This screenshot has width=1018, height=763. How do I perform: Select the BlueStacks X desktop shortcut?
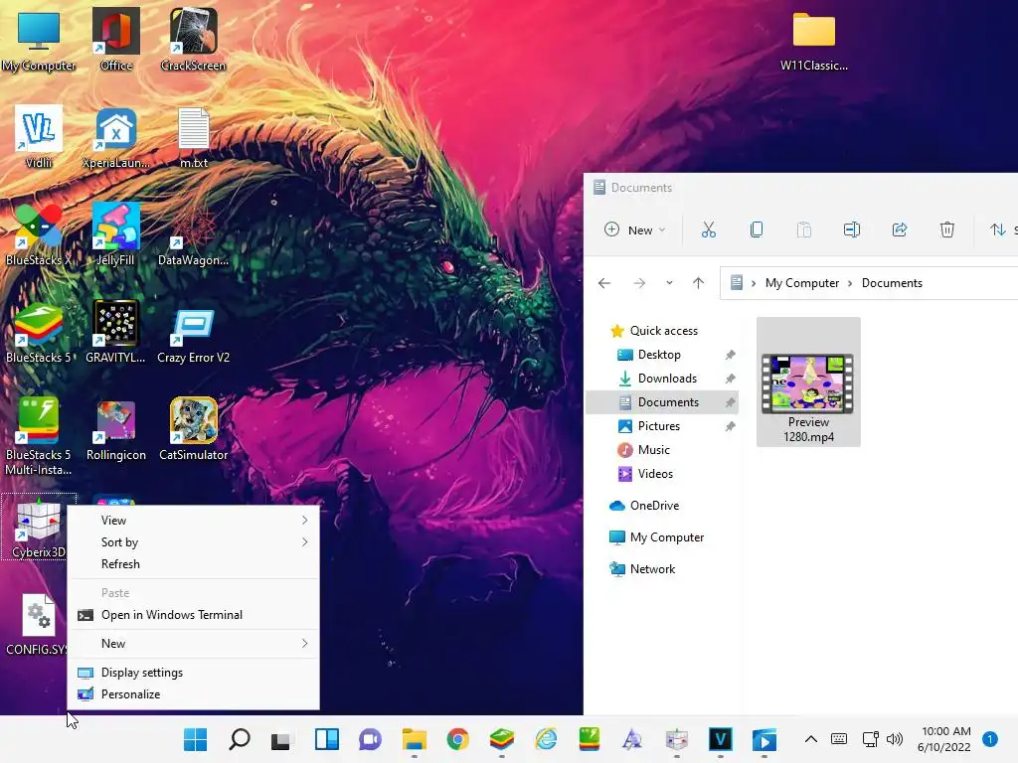tap(39, 234)
